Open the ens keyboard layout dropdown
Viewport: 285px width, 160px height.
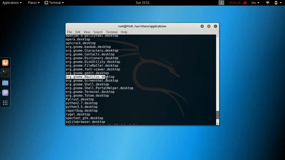tap(255, 3)
